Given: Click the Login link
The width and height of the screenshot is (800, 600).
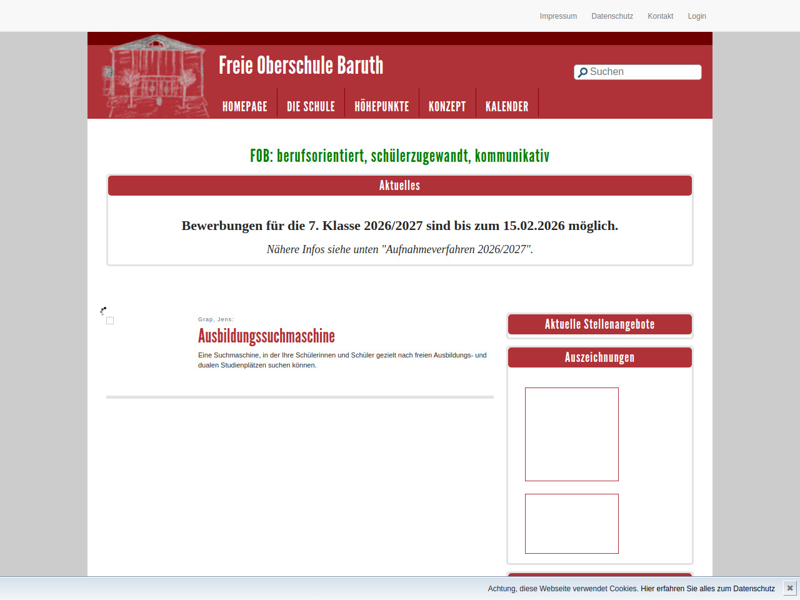Looking at the screenshot, I should pos(696,16).
